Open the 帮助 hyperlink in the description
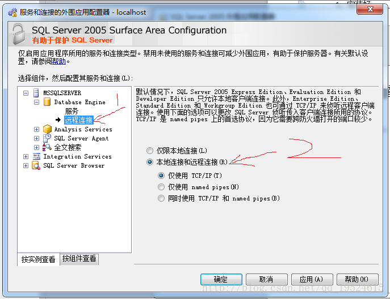The image size is (390, 299). [x=58, y=61]
